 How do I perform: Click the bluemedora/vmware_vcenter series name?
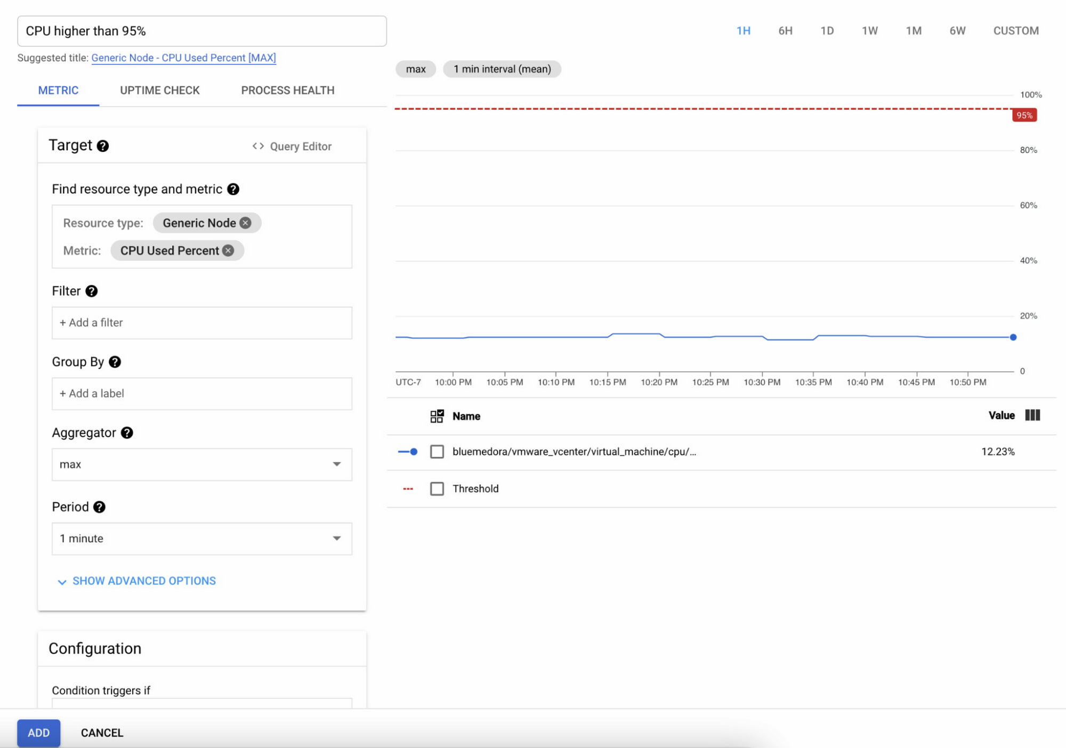575,452
